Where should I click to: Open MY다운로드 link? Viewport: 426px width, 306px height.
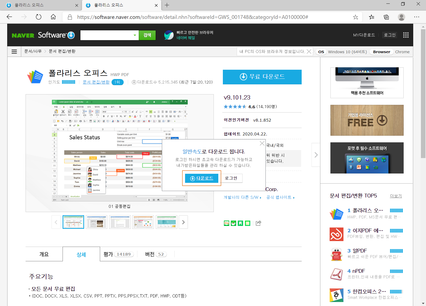click(x=364, y=35)
